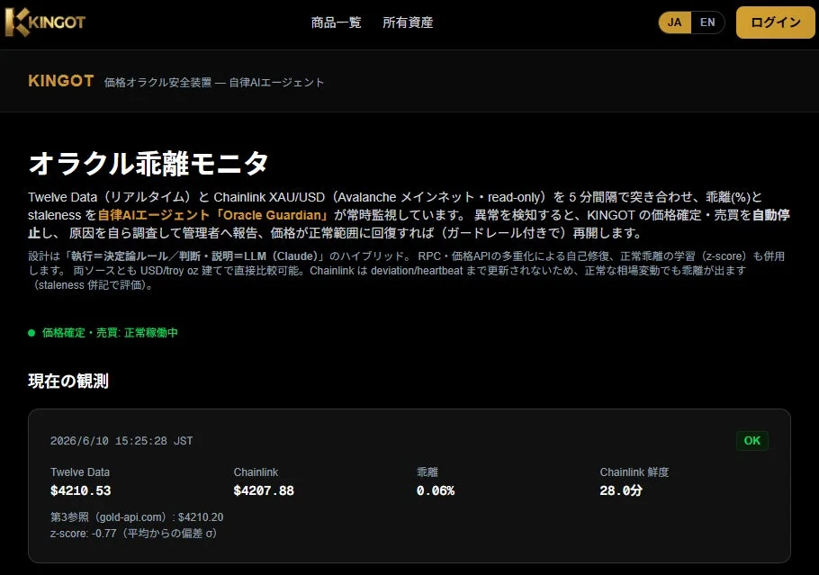This screenshot has width=819, height=575.
Task: Select the Chainlink price $4207.88
Action: [x=264, y=490]
